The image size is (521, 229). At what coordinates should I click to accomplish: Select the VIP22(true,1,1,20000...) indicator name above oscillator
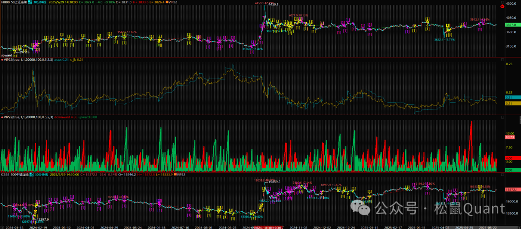27,117
